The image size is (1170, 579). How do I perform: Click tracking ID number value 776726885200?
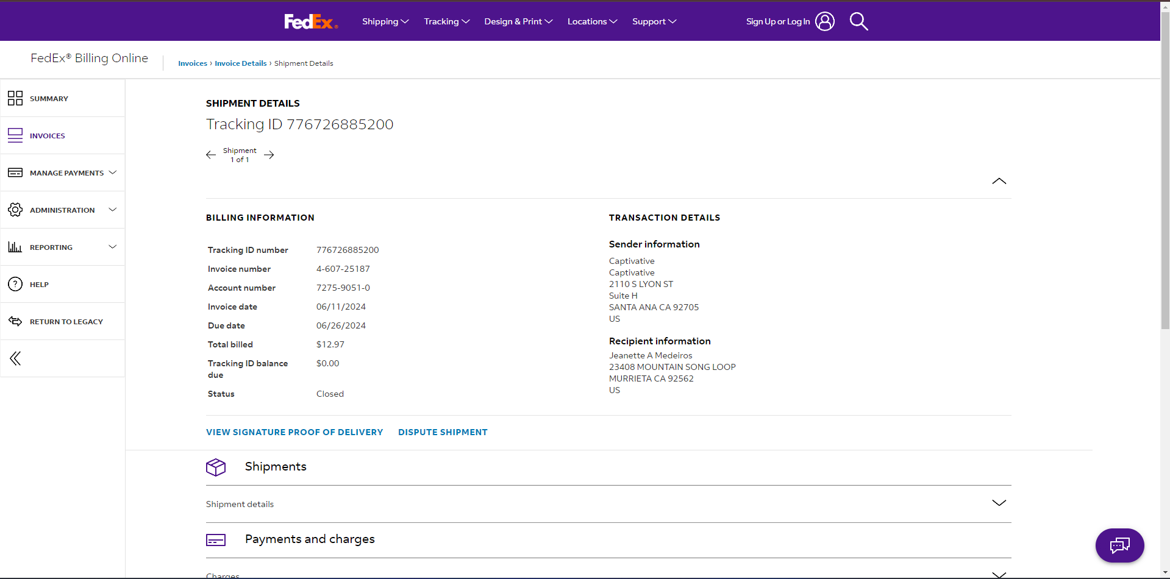pyautogui.click(x=348, y=250)
